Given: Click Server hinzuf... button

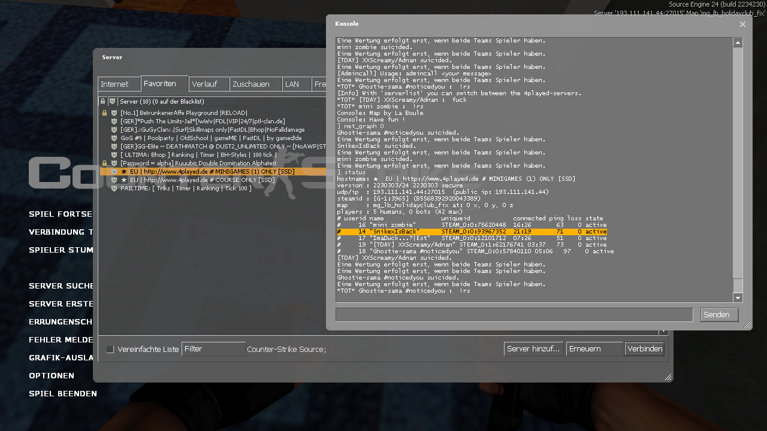Looking at the screenshot, I should coord(534,349).
